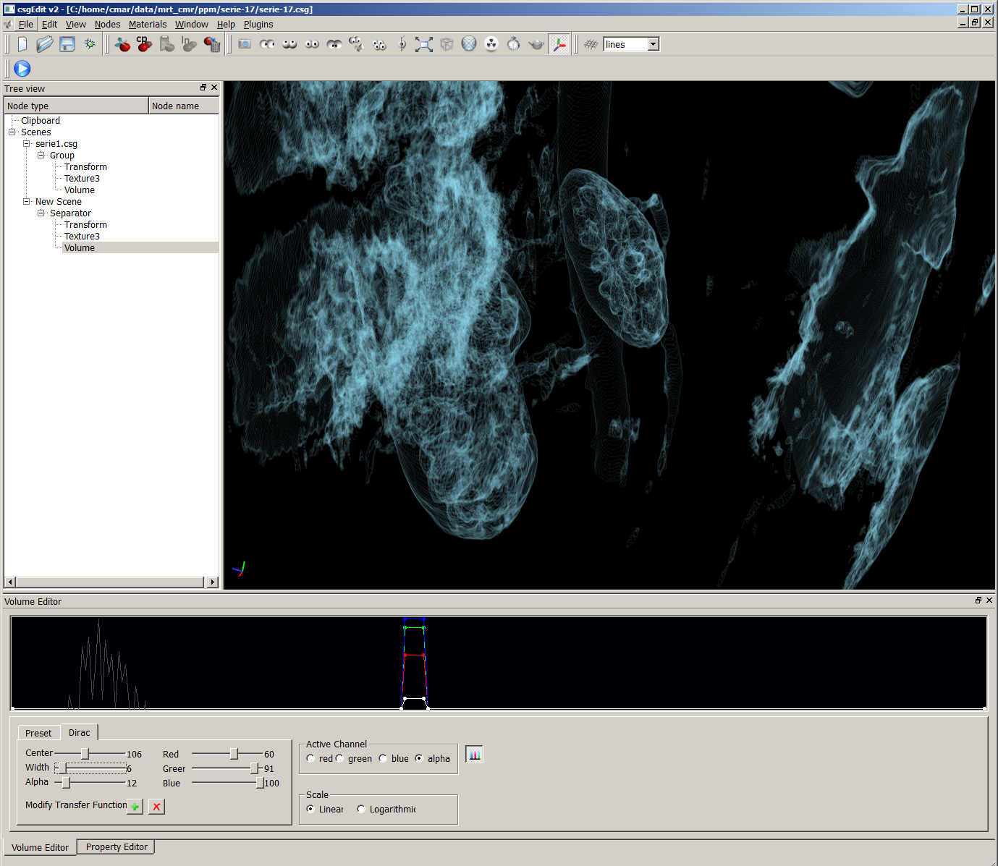Click the Center slider handle
This screenshot has height=866, width=998.
(x=85, y=754)
